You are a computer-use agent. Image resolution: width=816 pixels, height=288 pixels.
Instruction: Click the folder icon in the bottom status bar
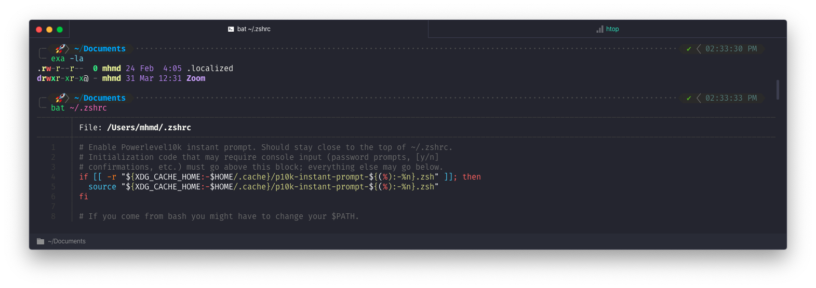coord(41,241)
